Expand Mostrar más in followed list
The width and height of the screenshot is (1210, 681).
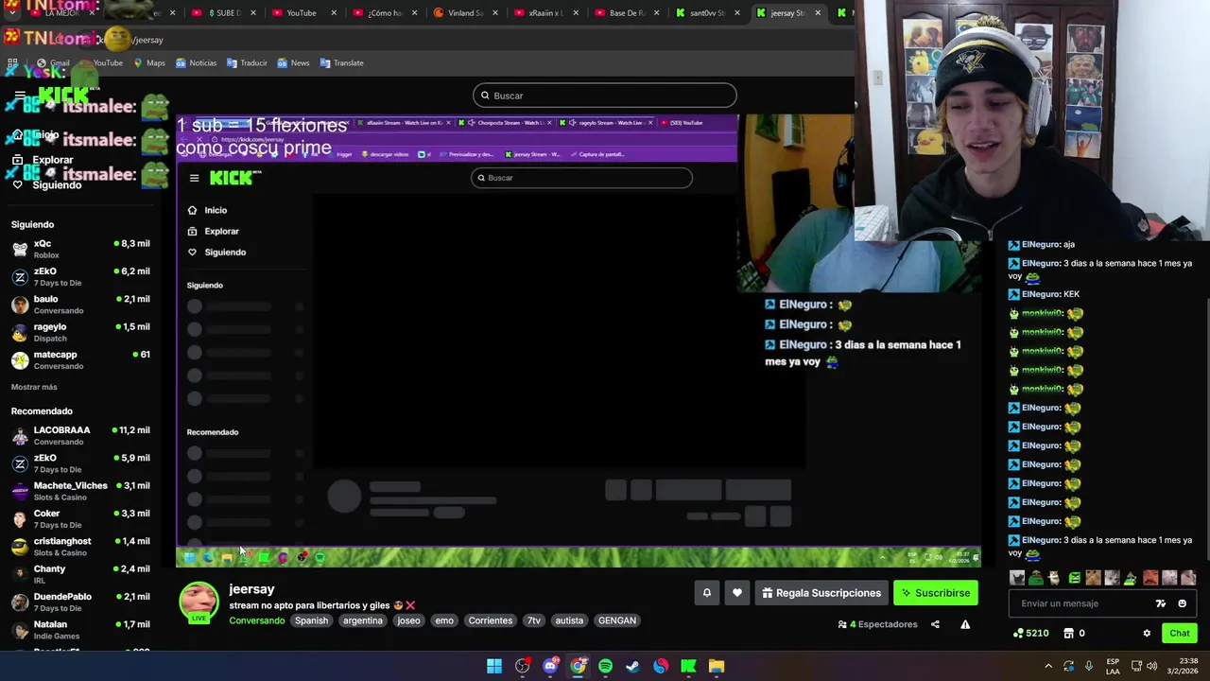pos(34,387)
